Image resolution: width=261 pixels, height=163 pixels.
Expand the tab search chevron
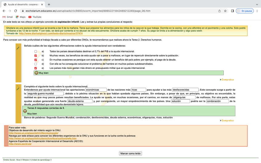(257, 4)
